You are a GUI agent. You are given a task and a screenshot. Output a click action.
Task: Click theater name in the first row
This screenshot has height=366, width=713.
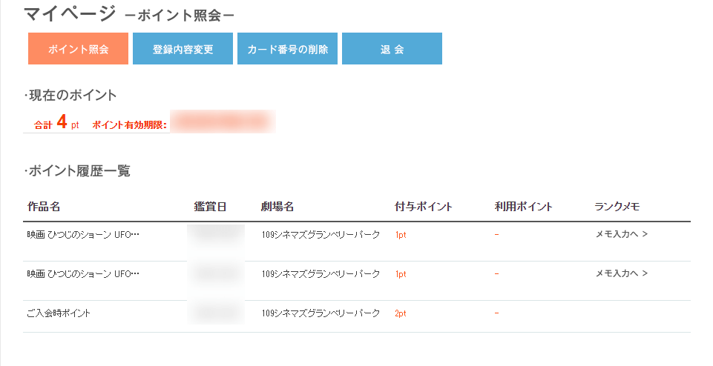(321, 235)
